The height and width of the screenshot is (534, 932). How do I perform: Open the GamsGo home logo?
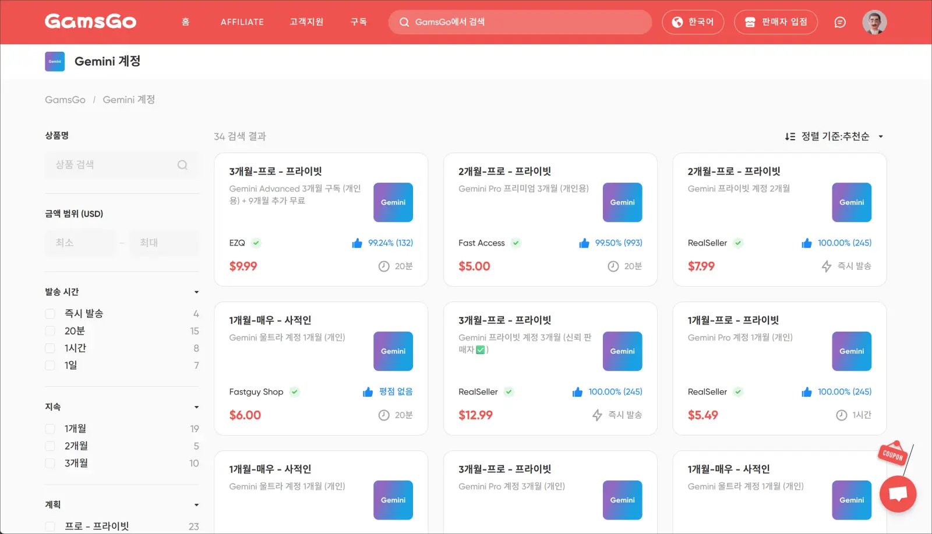[90, 22]
